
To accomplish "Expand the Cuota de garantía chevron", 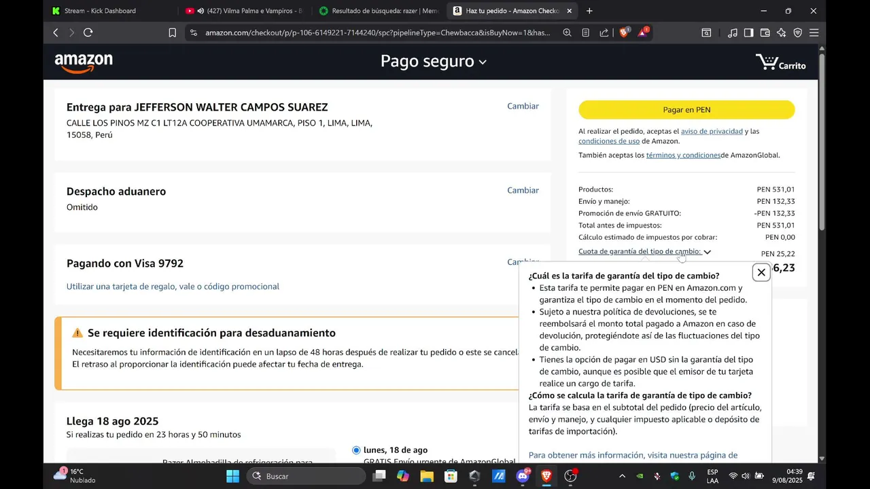I will click(707, 252).
